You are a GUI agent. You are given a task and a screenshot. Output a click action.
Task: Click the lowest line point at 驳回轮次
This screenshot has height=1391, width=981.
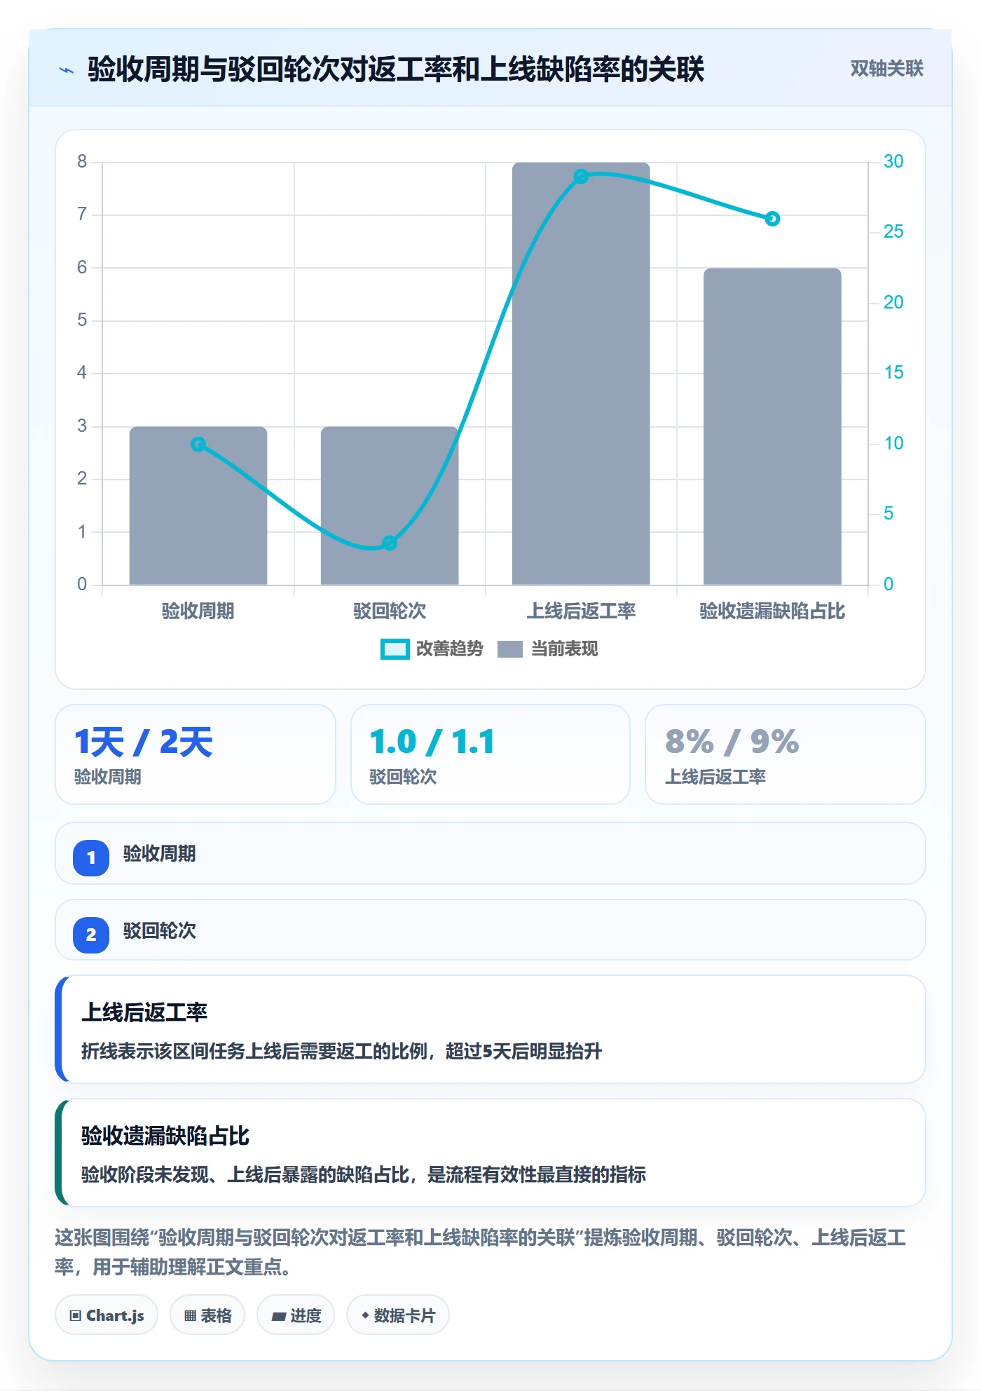coord(390,543)
